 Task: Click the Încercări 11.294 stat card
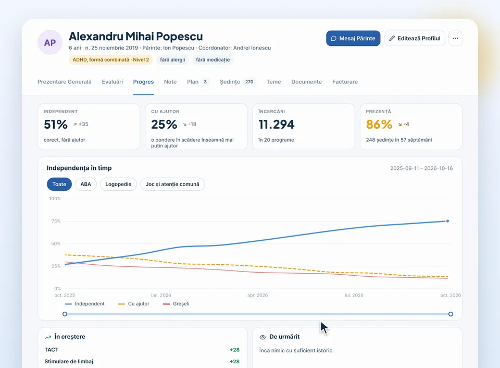304,127
